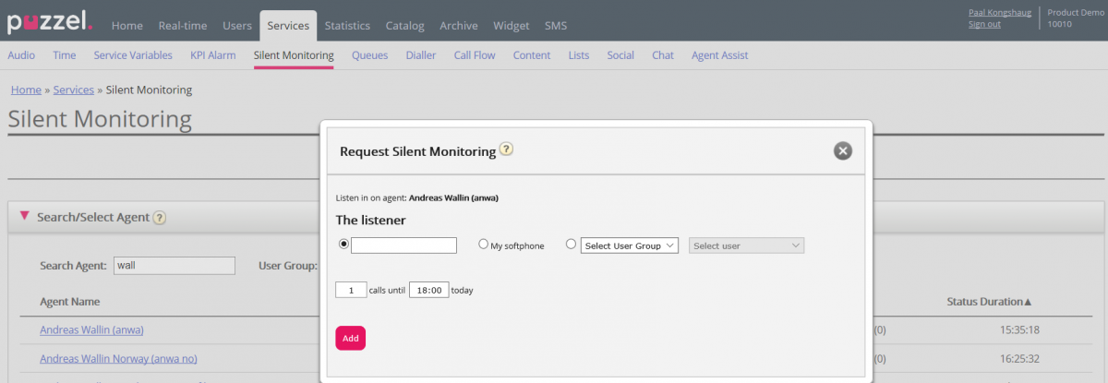Screen dimensions: 1108x383
Task: Open the Select user dropdown
Action: pyautogui.click(x=746, y=245)
